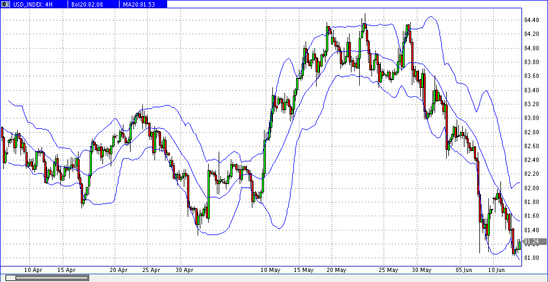The height and width of the screenshot is (282, 548).
Task: Click the 20 Apr date label
Action: tap(118, 270)
